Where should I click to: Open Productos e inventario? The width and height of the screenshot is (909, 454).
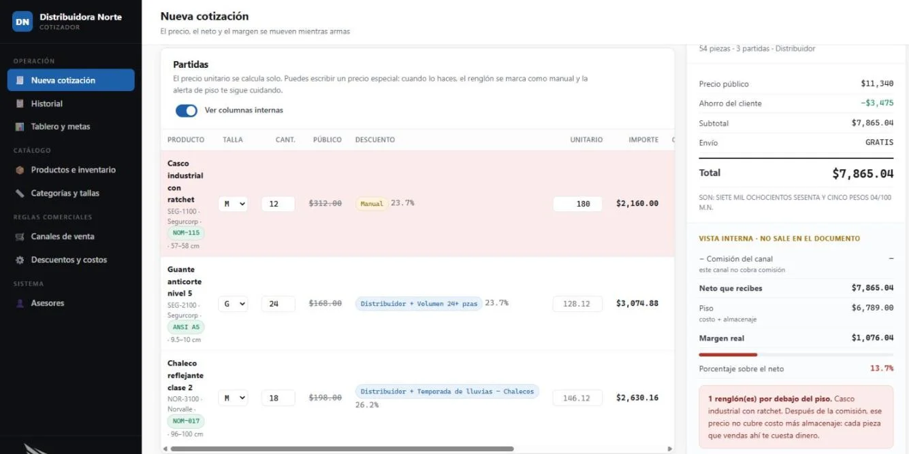coord(71,170)
